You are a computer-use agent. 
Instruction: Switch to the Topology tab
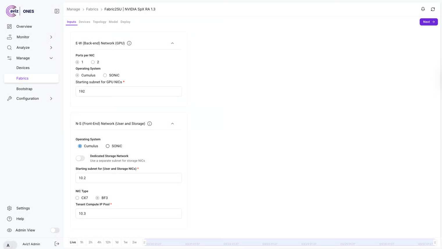coord(99,22)
